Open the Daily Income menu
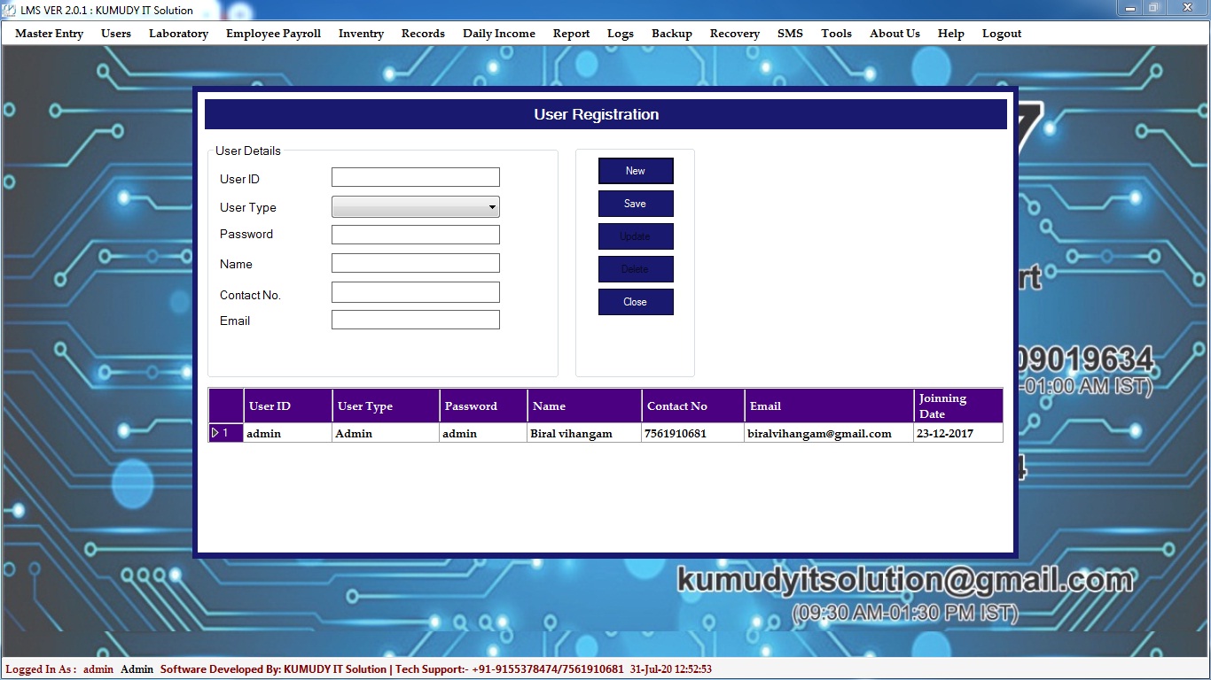The image size is (1211, 680). pyautogui.click(x=498, y=34)
